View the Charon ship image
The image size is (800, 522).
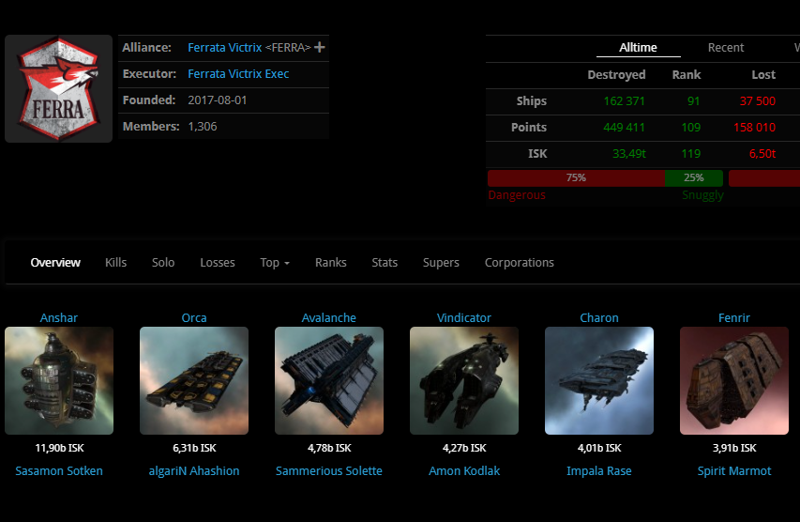click(599, 380)
